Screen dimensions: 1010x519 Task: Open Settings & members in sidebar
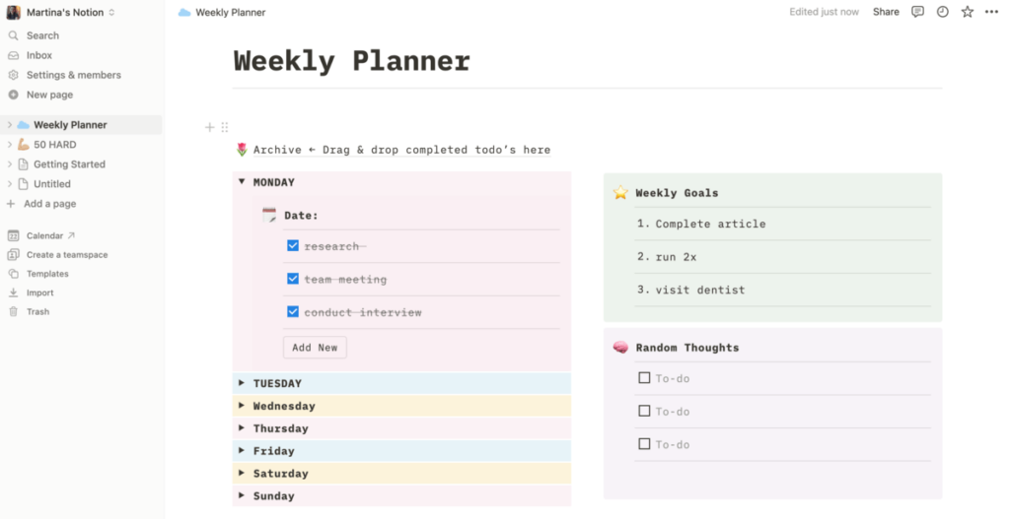coord(73,75)
